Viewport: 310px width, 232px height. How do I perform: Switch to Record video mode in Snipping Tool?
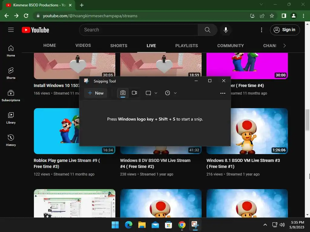click(x=134, y=93)
